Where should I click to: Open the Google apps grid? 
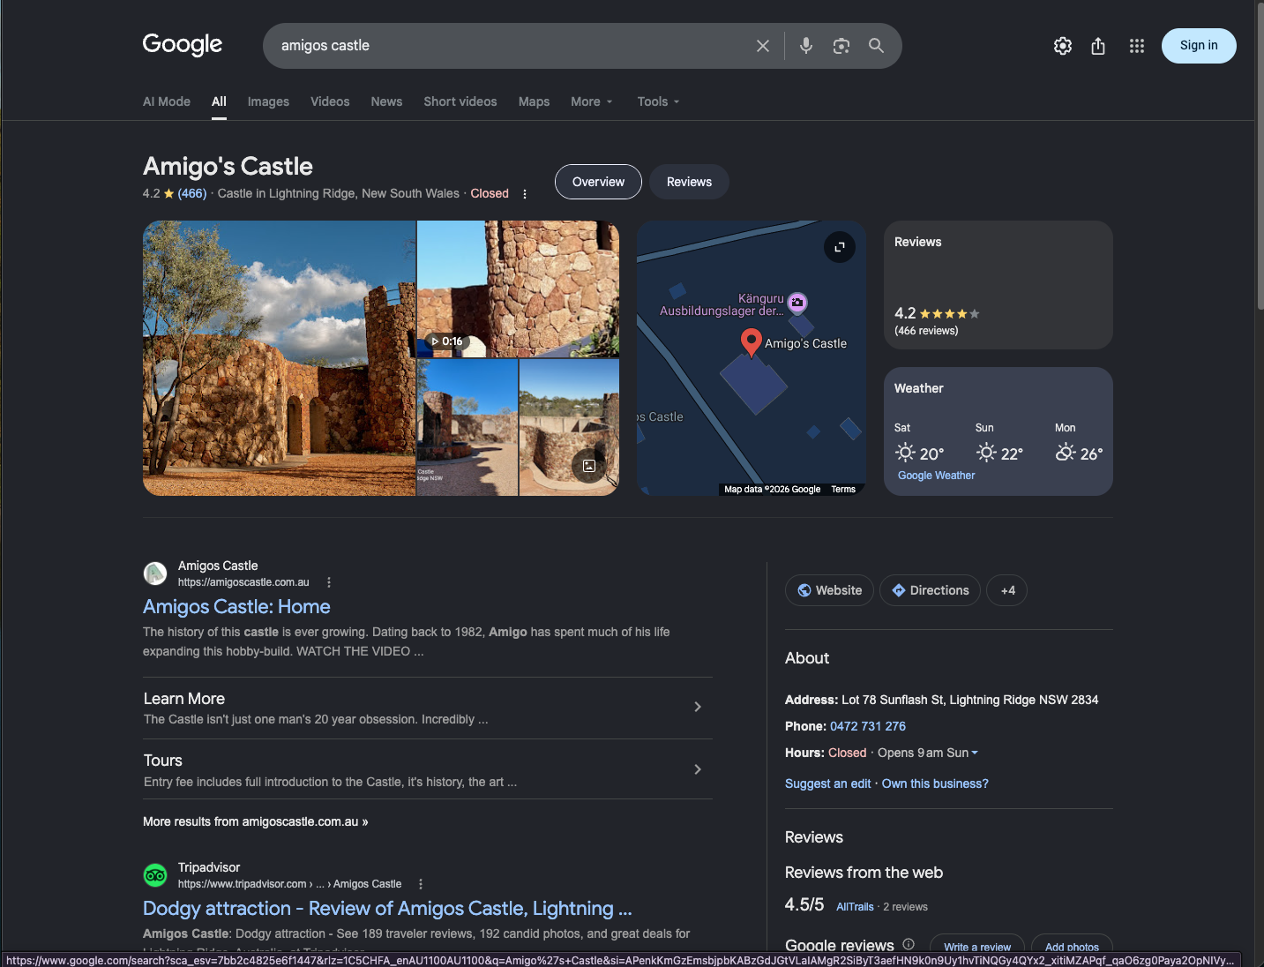tap(1137, 46)
